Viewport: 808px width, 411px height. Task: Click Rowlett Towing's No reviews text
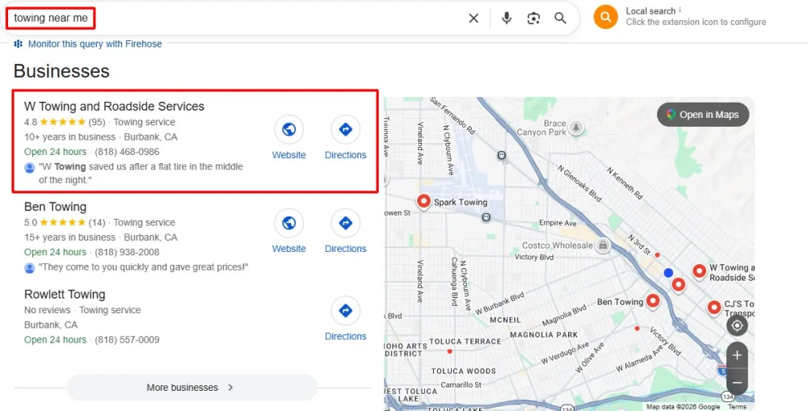tap(48, 310)
